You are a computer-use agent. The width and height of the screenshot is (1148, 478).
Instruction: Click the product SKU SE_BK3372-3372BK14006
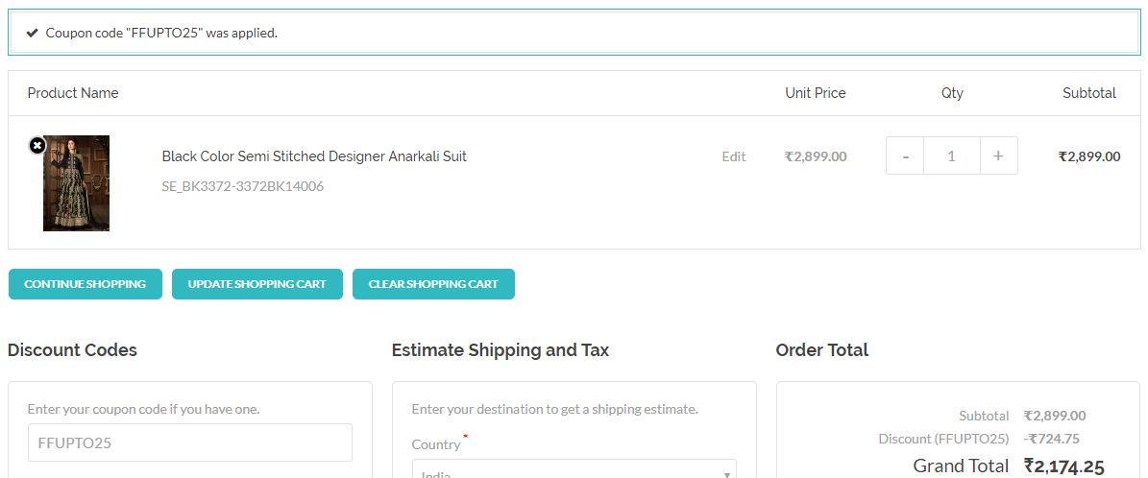coord(243,186)
